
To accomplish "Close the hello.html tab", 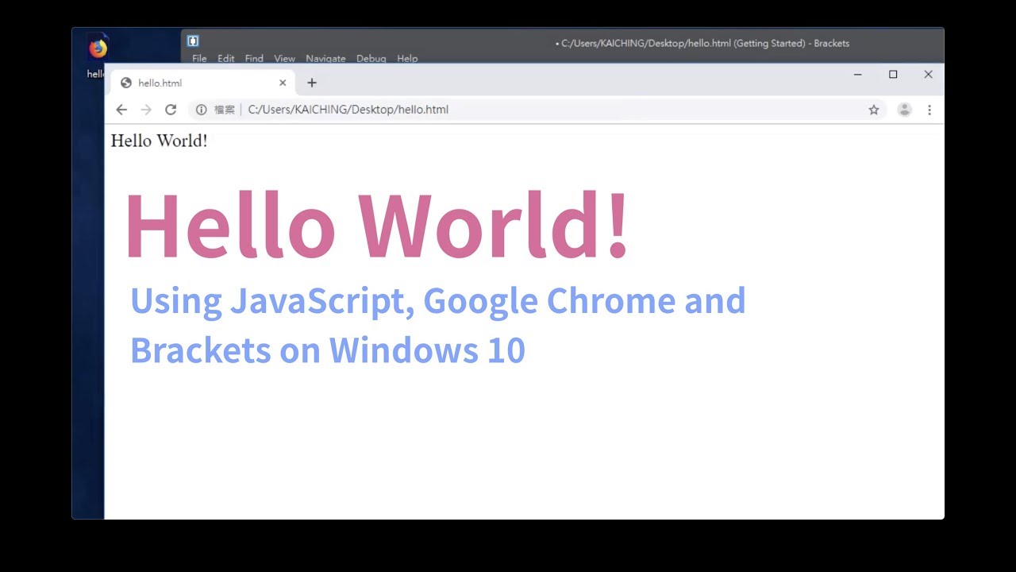I will (283, 83).
